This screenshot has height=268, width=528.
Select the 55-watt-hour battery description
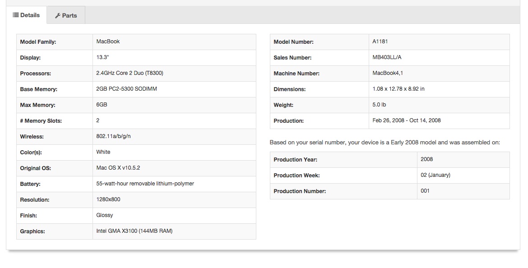point(145,184)
